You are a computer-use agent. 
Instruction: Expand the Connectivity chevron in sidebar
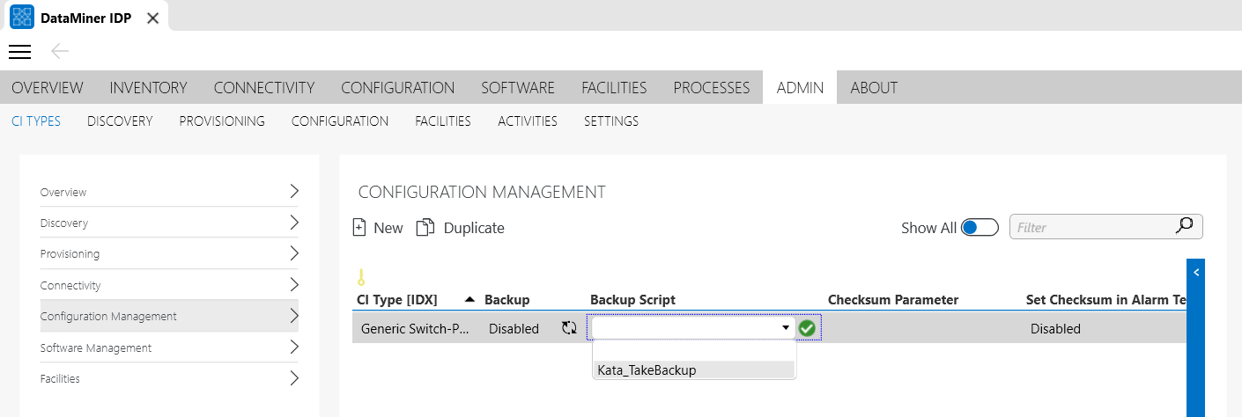click(294, 285)
